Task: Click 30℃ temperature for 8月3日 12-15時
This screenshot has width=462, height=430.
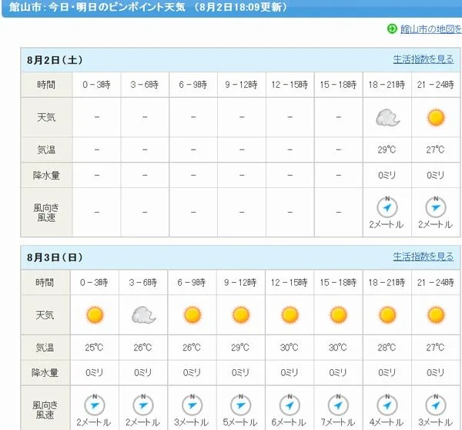Action: click(289, 347)
